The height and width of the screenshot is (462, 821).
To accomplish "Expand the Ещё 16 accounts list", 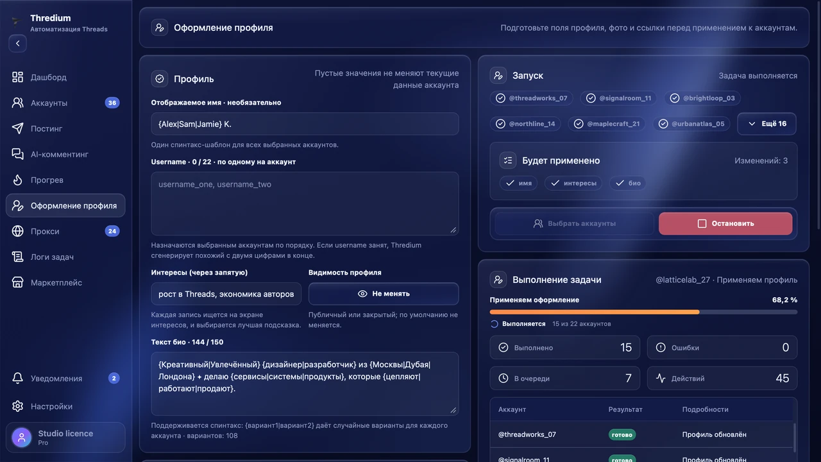I will (x=767, y=124).
